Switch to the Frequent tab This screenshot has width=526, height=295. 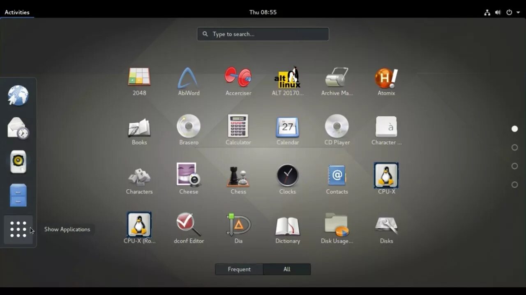point(239,269)
